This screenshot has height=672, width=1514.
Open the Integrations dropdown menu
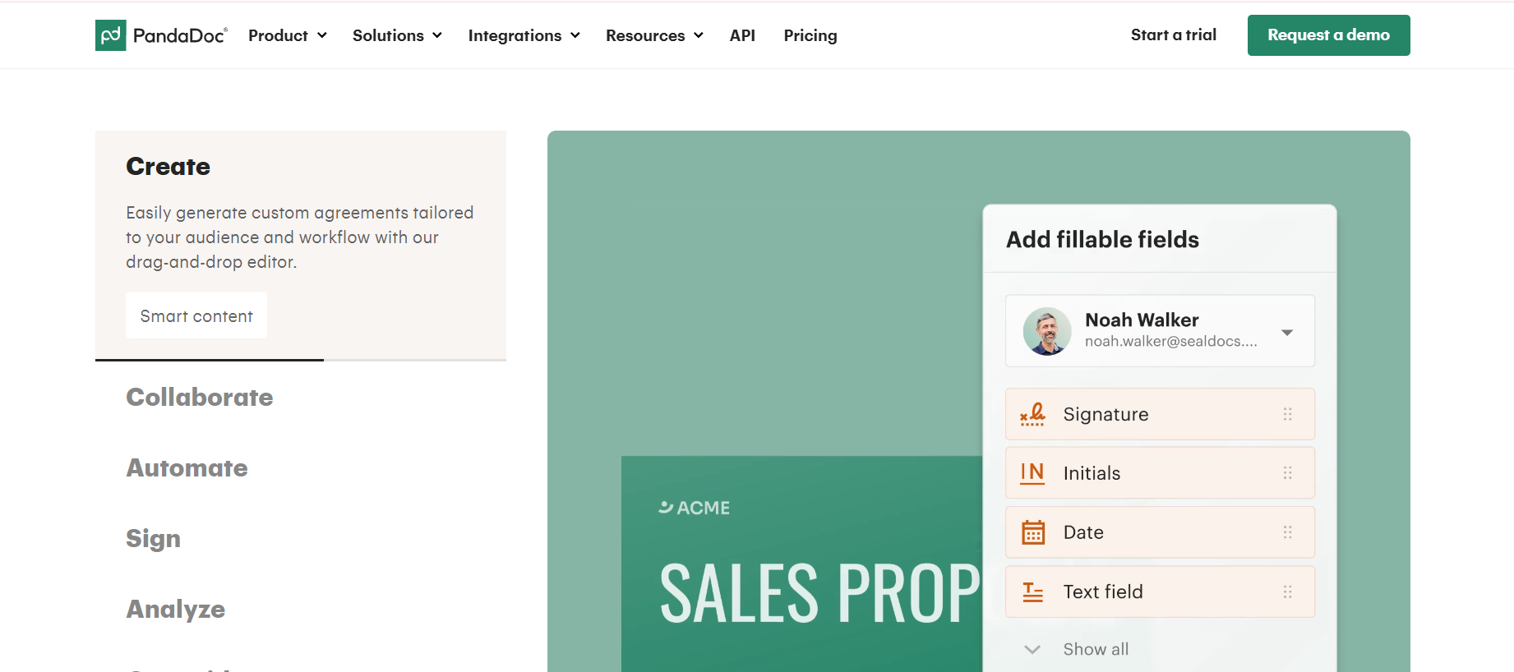click(524, 35)
